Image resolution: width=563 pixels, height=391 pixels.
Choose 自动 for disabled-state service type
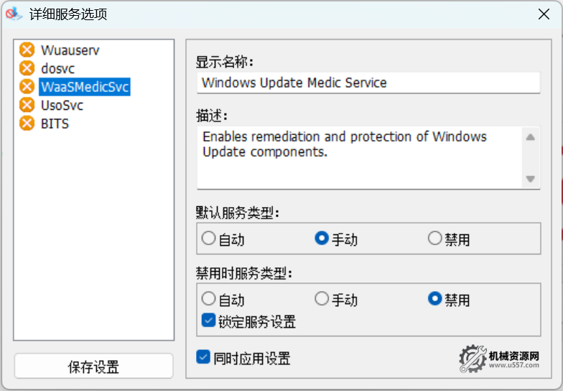pos(209,299)
